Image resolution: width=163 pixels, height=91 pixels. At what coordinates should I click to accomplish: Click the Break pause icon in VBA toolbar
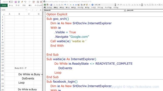73,5
